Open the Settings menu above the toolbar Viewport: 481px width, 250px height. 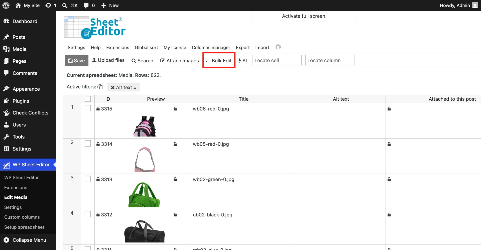point(76,47)
